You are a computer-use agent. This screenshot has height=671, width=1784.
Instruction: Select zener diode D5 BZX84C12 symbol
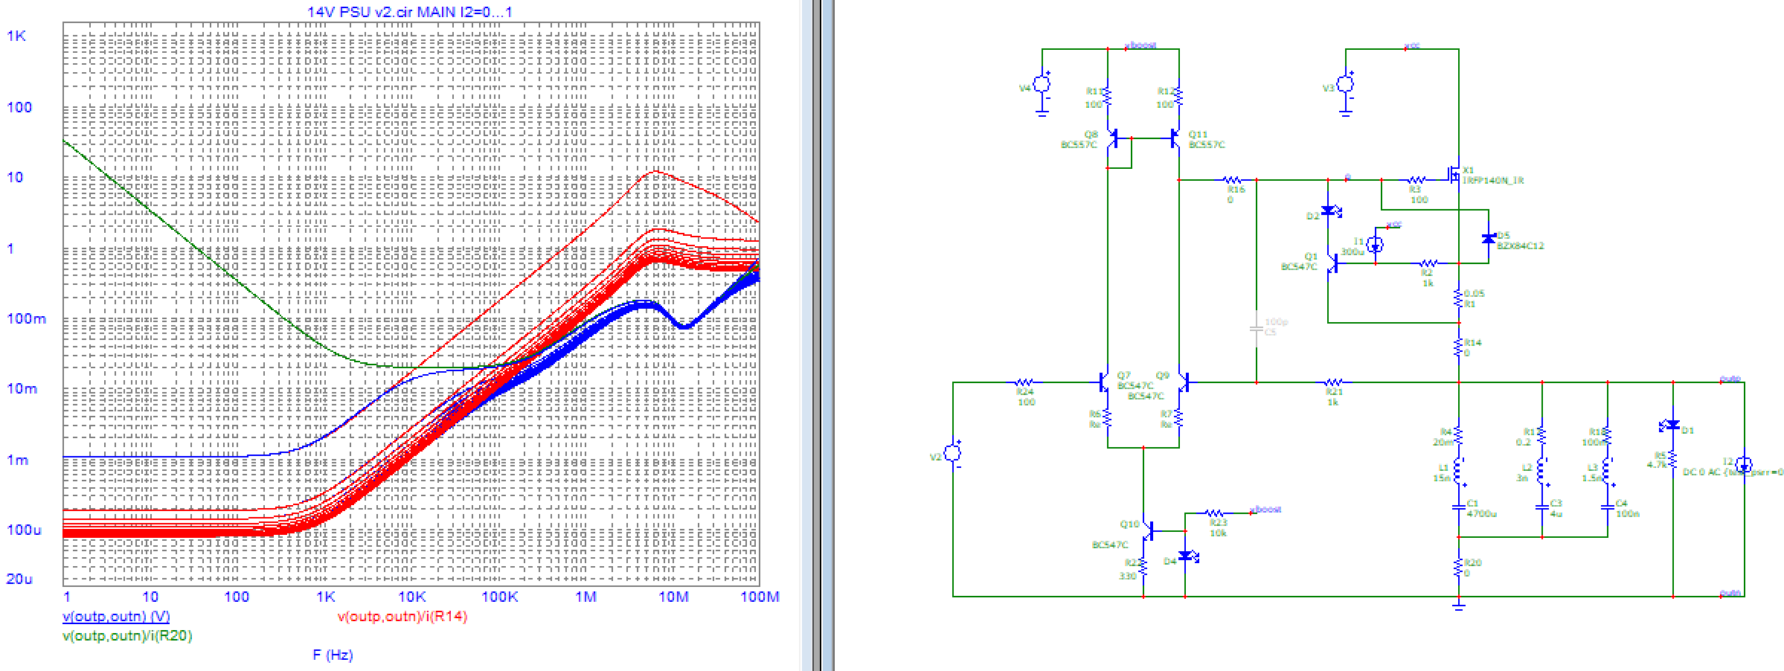coord(1489,239)
